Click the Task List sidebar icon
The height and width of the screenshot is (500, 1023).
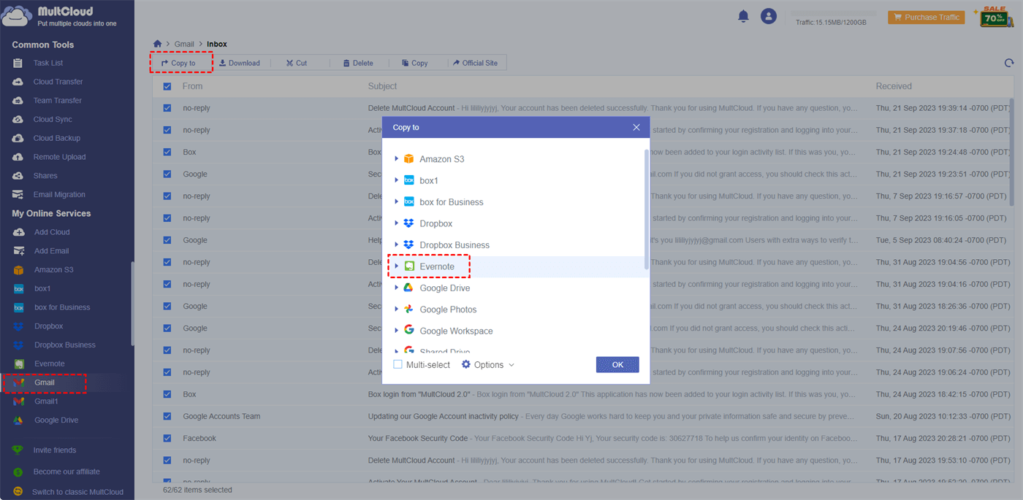(18, 64)
